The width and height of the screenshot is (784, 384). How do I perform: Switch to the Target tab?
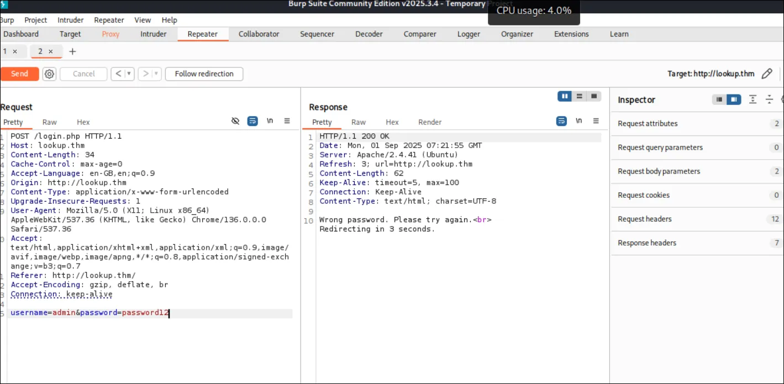coord(70,34)
